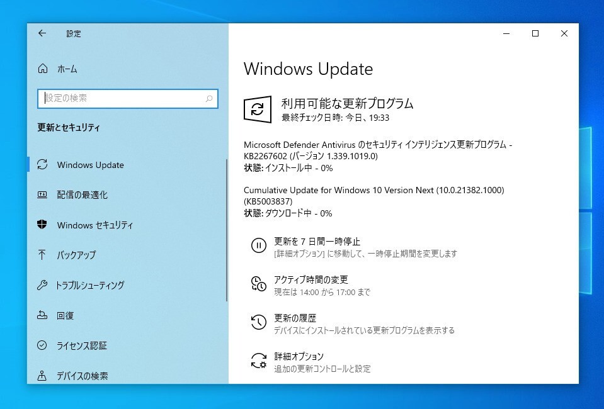Click 状態: インストール中 - 0% status

[x=288, y=168]
